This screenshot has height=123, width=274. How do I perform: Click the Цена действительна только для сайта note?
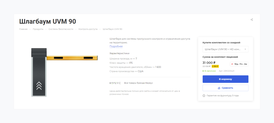point(145,93)
